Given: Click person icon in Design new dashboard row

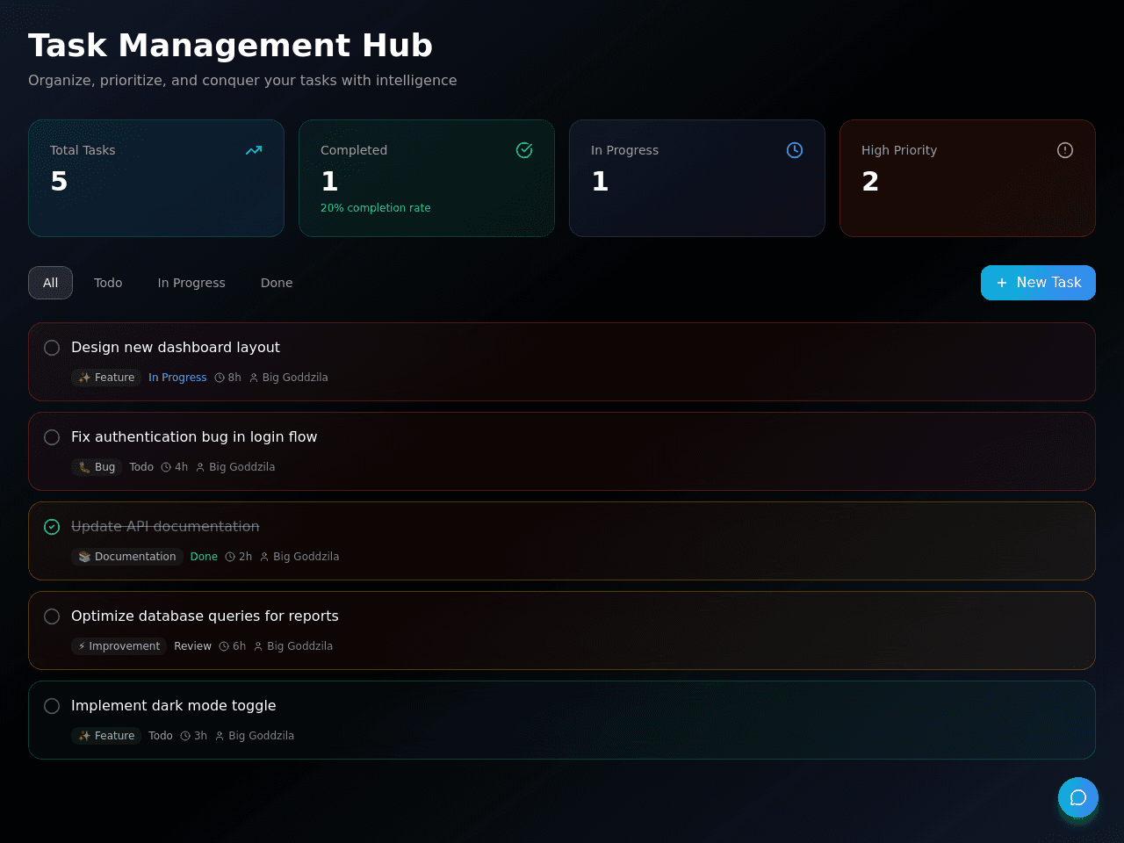Looking at the screenshot, I should (x=254, y=378).
